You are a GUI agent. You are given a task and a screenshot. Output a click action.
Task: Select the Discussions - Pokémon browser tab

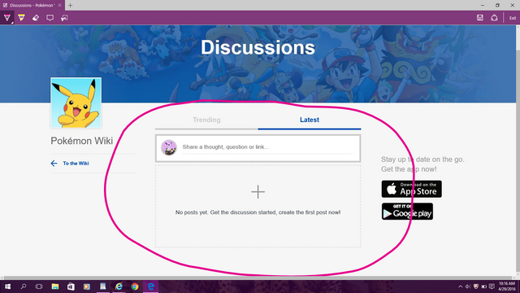click(x=32, y=6)
